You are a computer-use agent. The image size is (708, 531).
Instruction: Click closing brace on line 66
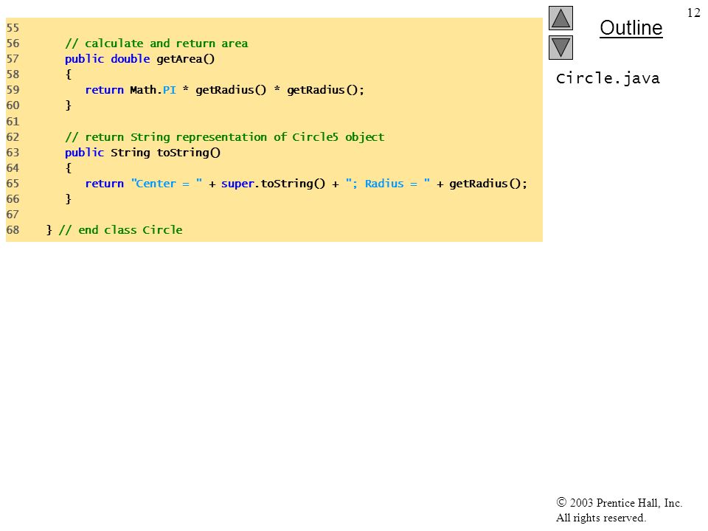[x=69, y=198]
